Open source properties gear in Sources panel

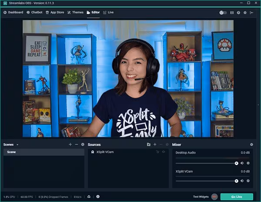(x=167, y=145)
